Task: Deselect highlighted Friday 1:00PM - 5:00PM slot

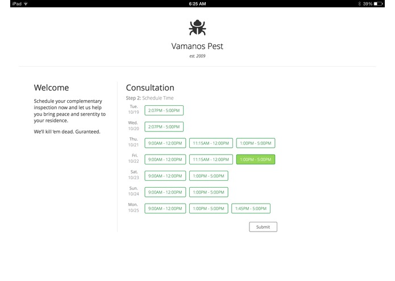Action: pyautogui.click(x=256, y=159)
